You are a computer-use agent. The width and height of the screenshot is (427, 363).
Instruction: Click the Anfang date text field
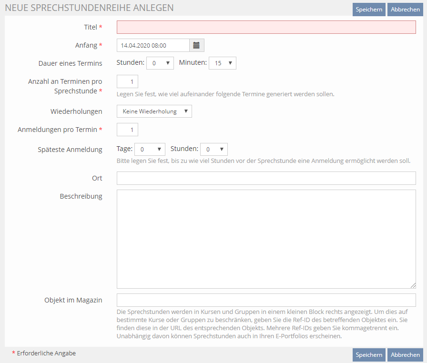[153, 45]
